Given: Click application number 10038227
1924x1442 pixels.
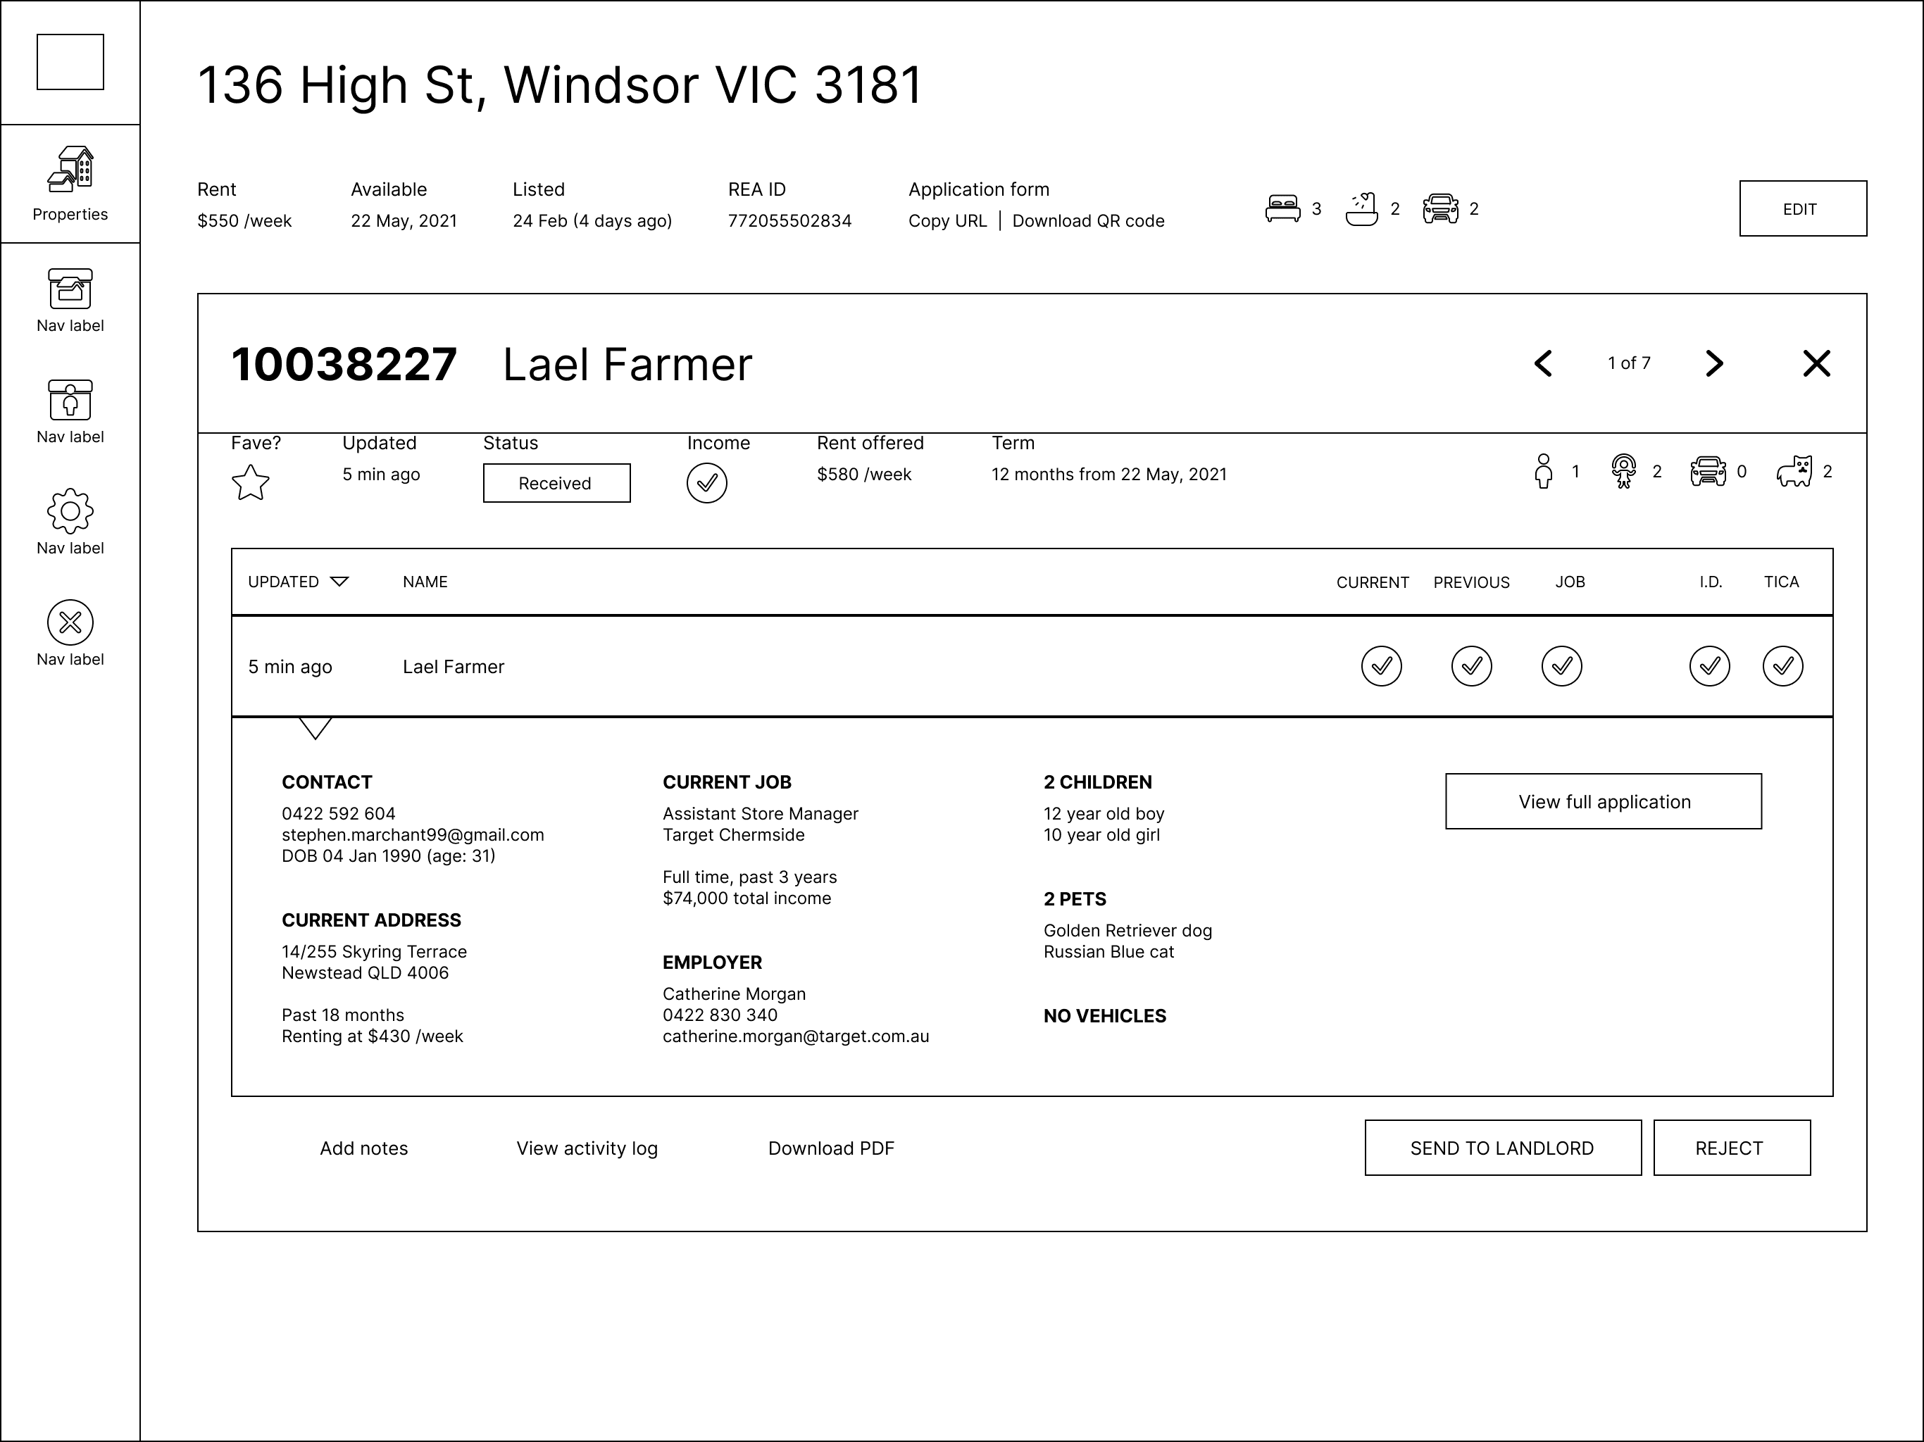Looking at the screenshot, I should click(344, 365).
